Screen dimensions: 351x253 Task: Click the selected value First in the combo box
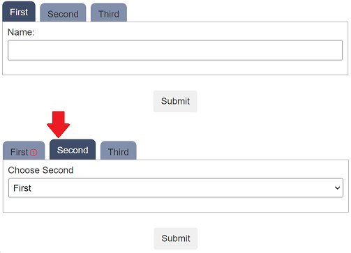[22, 188]
